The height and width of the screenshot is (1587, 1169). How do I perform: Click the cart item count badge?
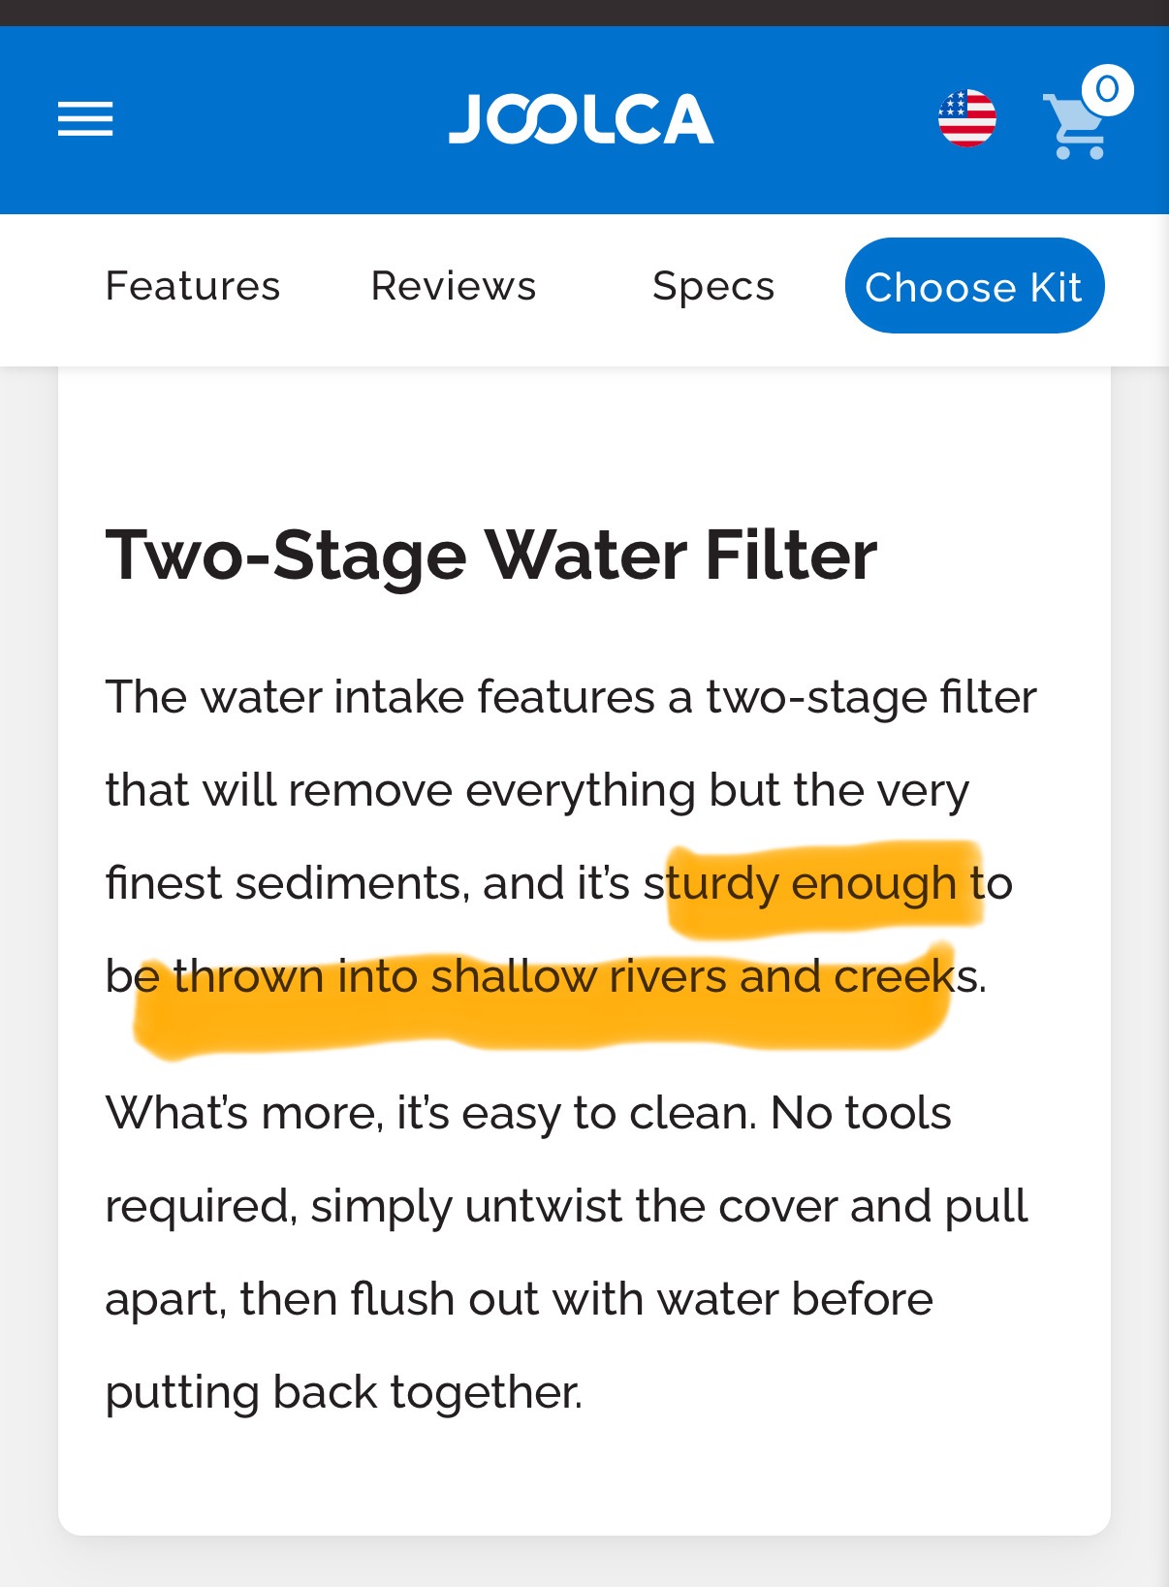tap(1107, 90)
